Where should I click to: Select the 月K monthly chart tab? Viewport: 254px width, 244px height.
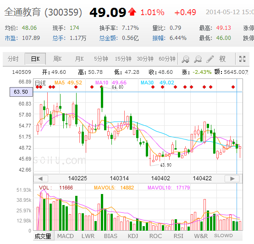(x=79, y=59)
